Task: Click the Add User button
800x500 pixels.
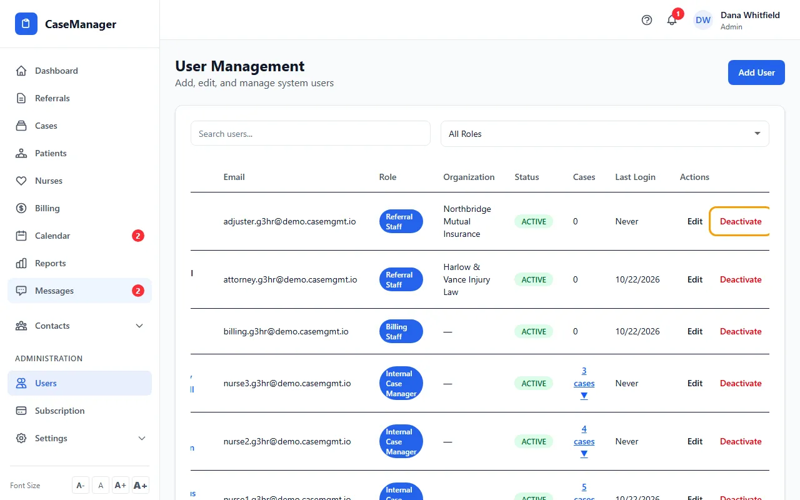Action: (x=756, y=72)
